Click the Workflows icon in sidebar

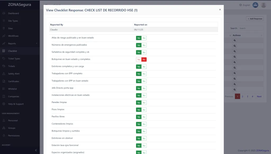[4, 36]
